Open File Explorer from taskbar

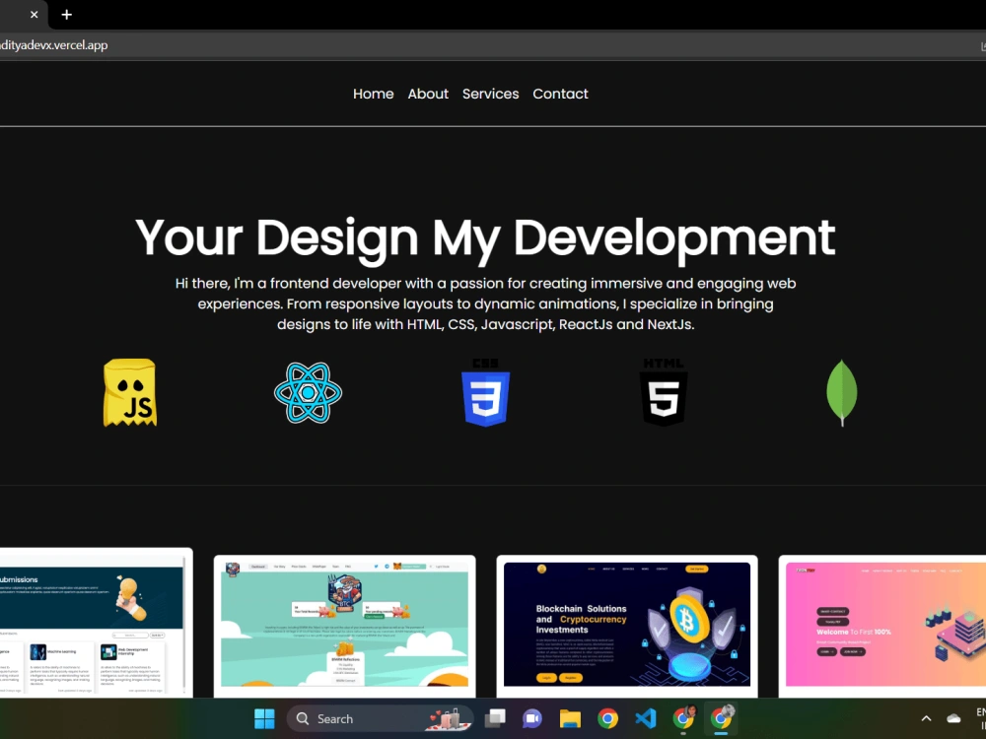point(570,718)
